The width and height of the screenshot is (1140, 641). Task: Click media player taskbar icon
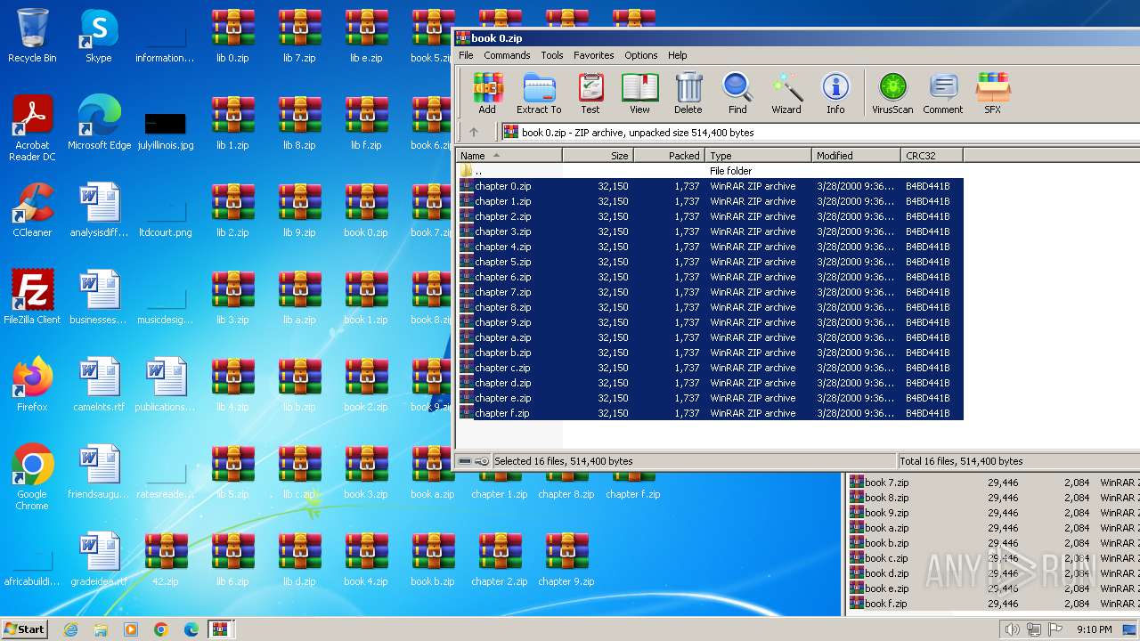tap(131, 629)
